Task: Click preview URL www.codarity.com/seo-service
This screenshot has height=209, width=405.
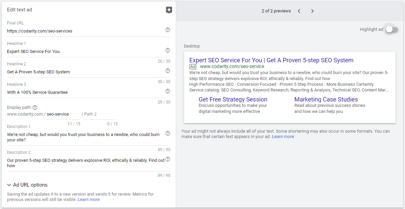Action: point(232,67)
